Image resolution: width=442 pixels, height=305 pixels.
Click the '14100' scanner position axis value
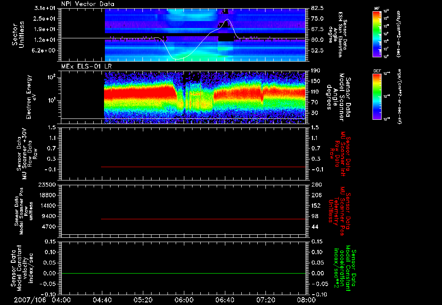point(47,205)
